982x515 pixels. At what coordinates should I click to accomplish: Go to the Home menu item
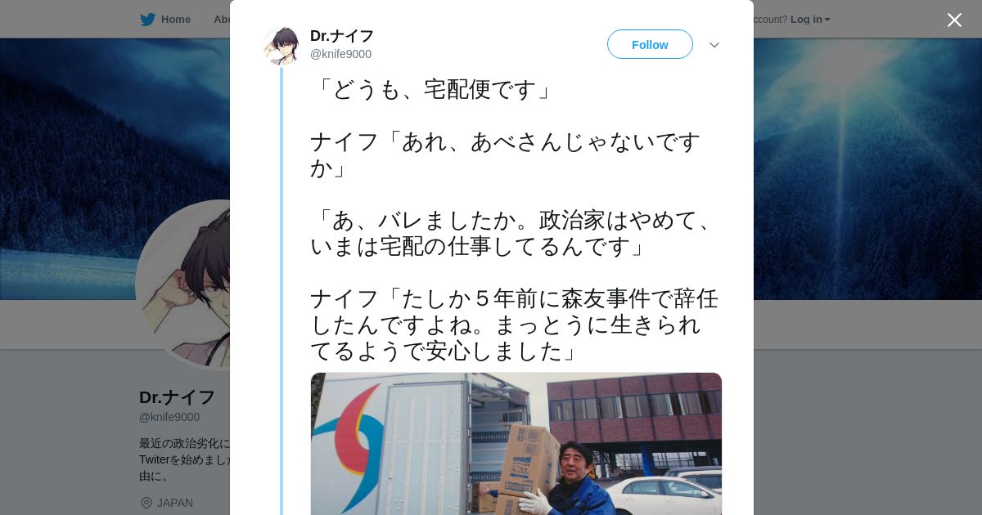click(x=175, y=19)
